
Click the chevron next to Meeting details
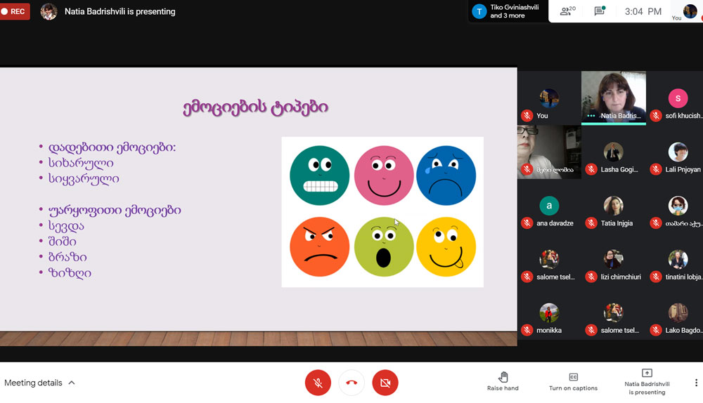72,383
